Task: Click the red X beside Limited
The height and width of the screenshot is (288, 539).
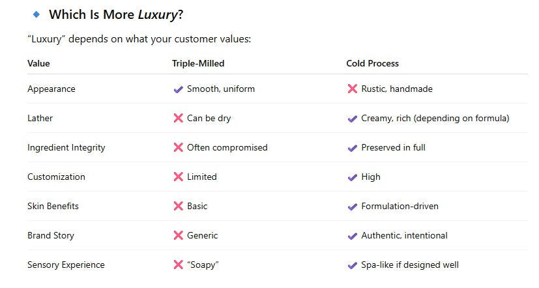Action: (178, 177)
